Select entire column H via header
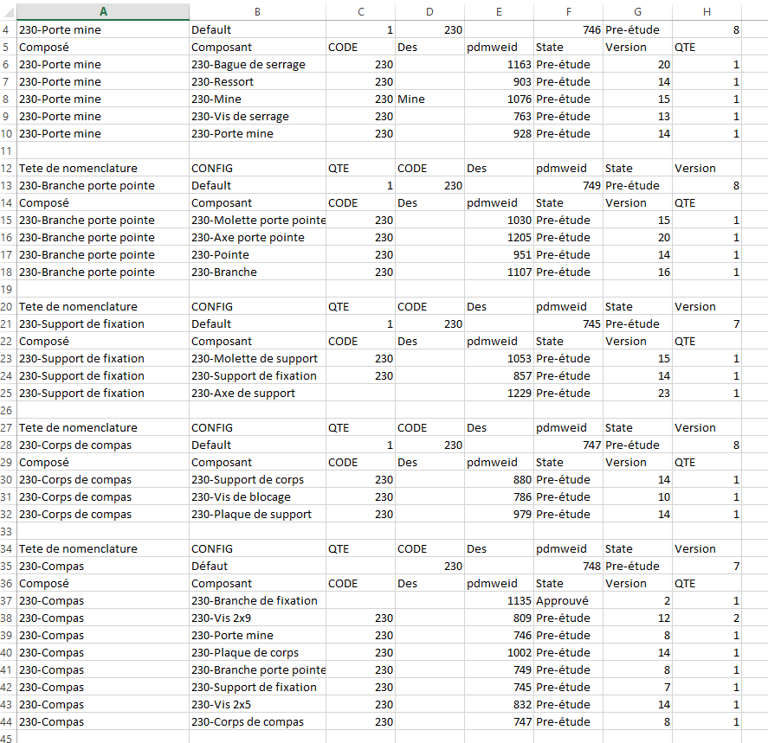 tap(707, 10)
